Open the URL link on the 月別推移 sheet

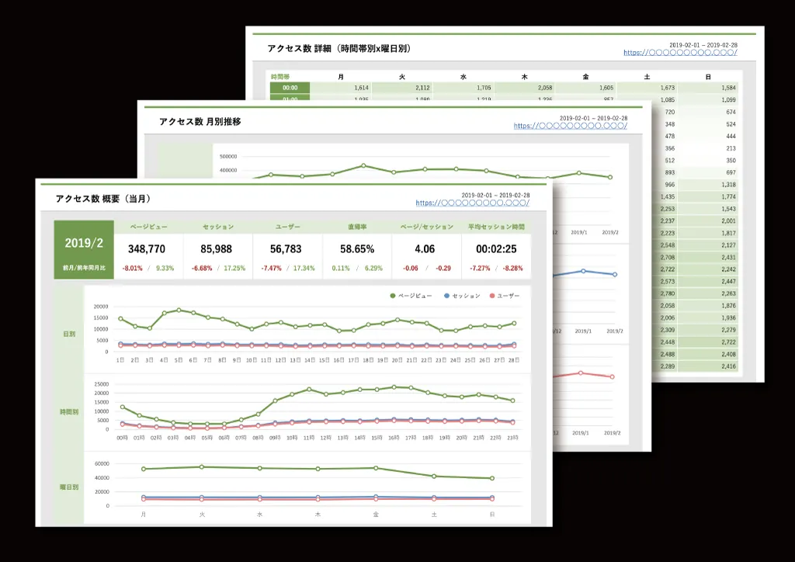tap(570, 125)
